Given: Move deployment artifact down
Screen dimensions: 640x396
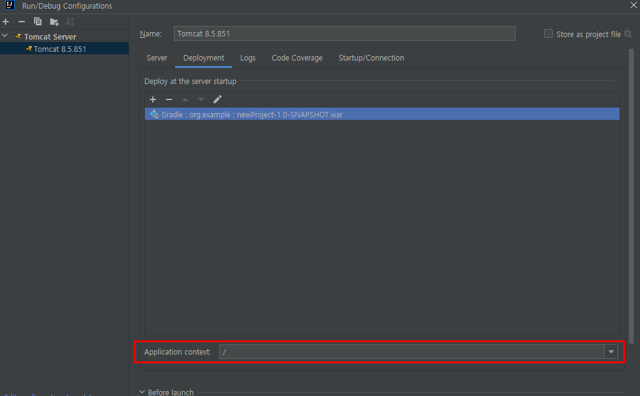Looking at the screenshot, I should (x=201, y=99).
